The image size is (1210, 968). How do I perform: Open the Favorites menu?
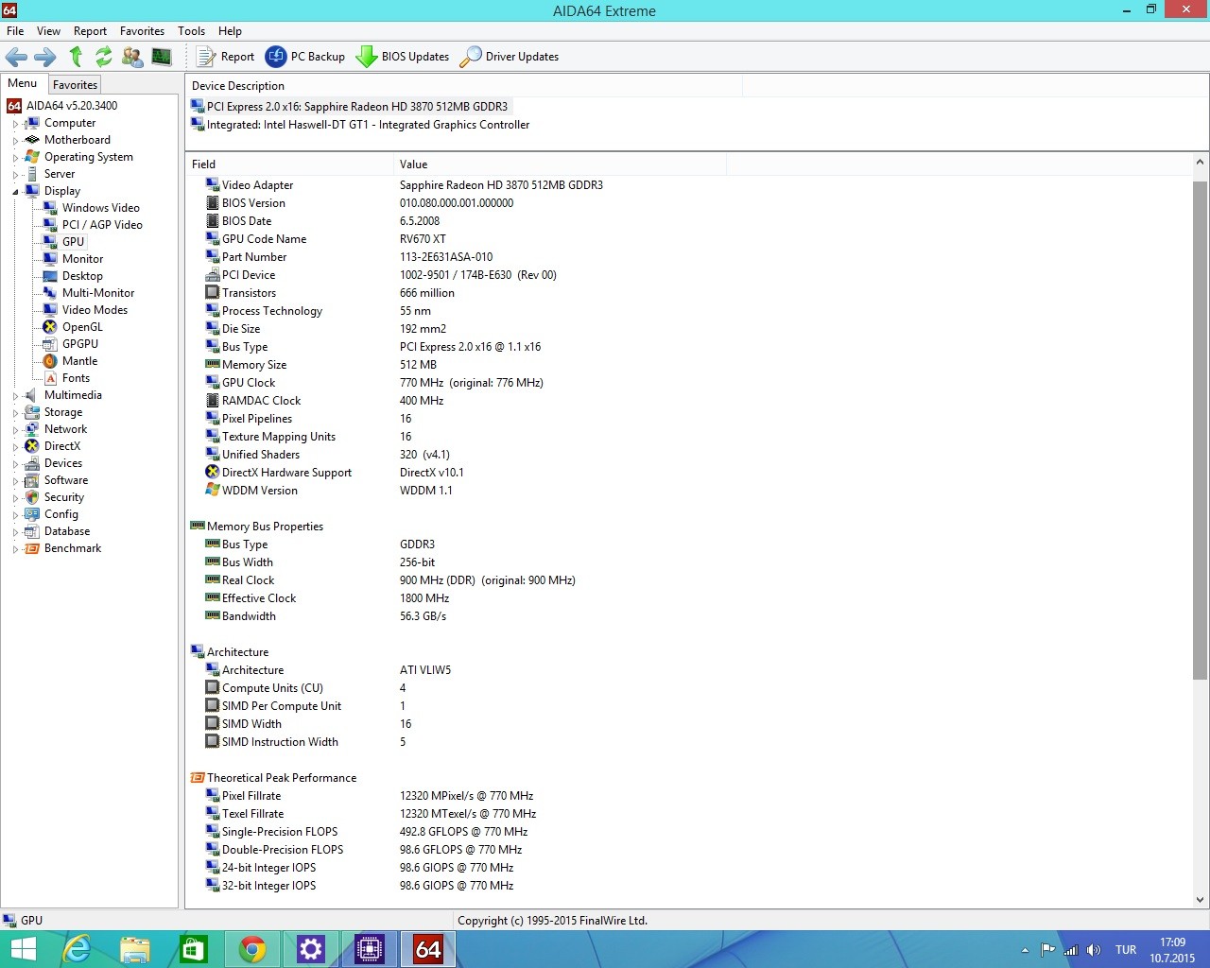142,31
